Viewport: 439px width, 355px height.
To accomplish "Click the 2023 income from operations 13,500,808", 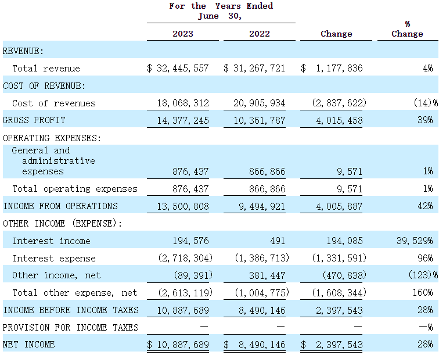I will point(182,206).
